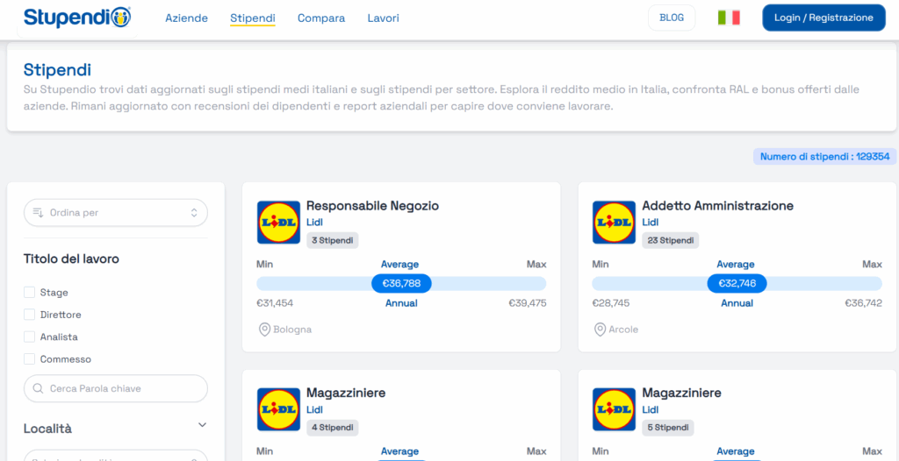Open Magazziniere title with 4 Stipendi

click(346, 393)
